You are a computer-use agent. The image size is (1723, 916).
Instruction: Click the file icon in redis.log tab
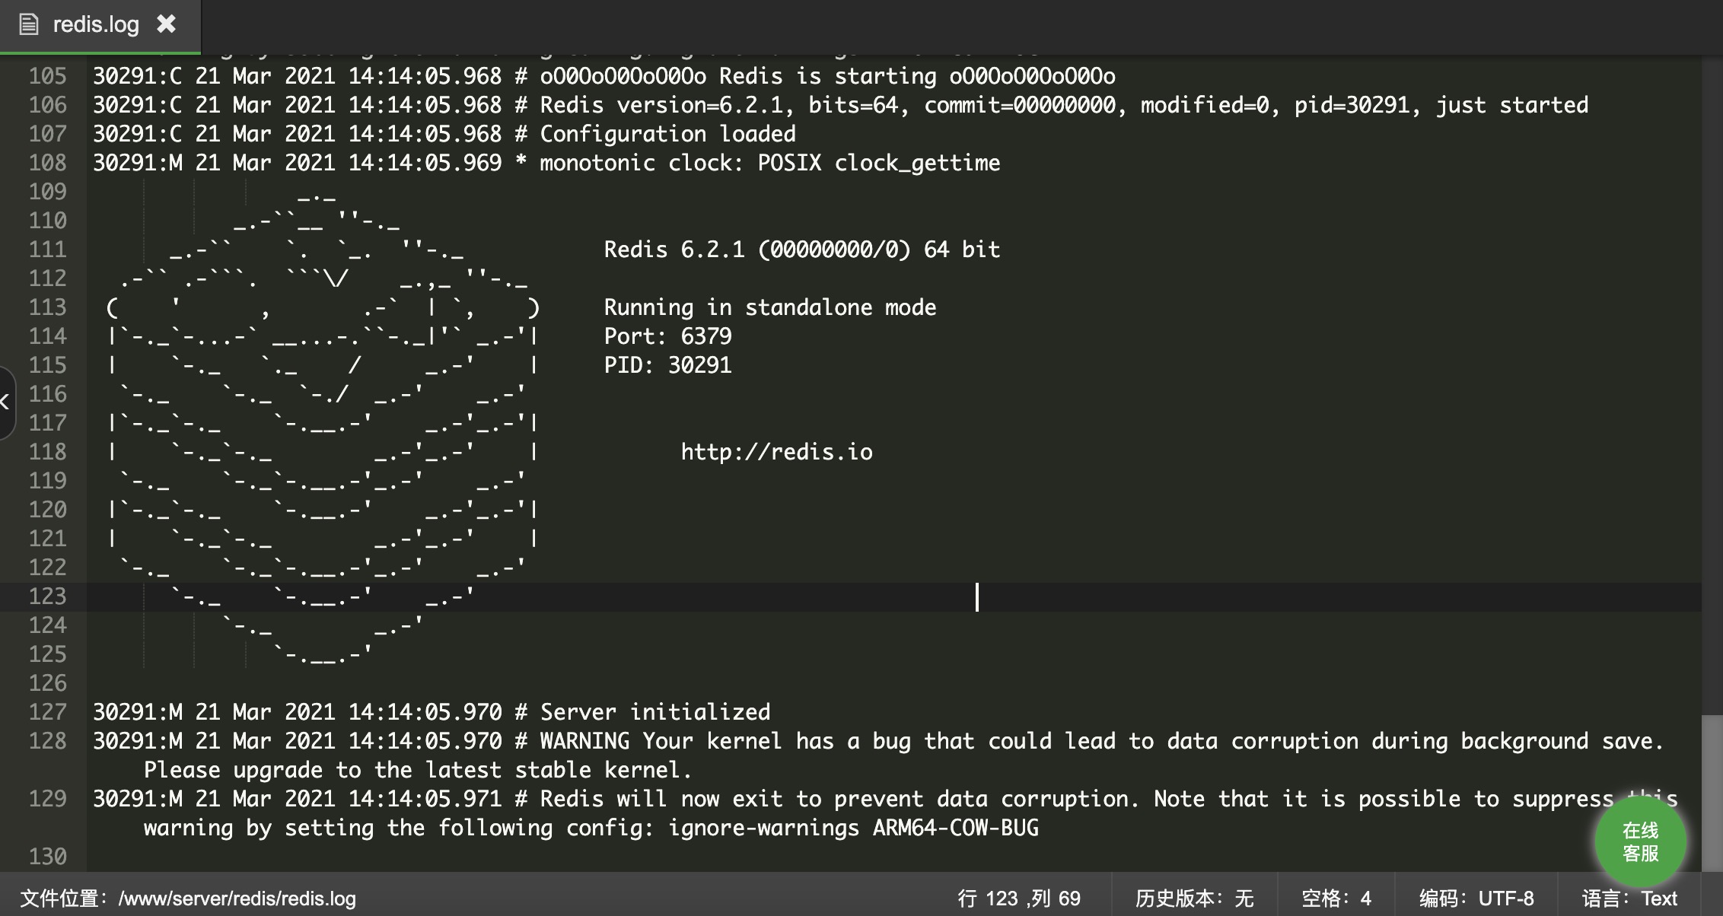pos(28,25)
